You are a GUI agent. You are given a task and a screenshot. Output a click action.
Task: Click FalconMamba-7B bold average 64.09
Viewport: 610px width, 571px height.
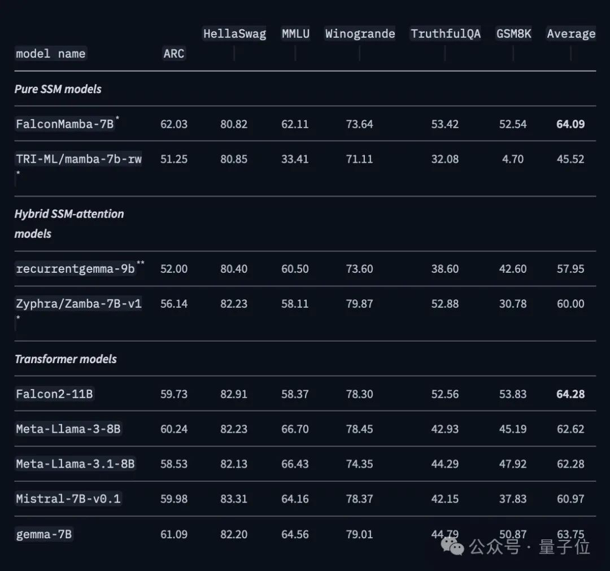(570, 124)
